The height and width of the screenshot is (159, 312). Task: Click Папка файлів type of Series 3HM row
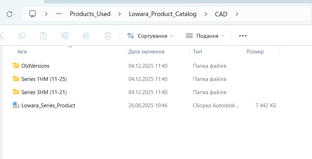tap(210, 92)
